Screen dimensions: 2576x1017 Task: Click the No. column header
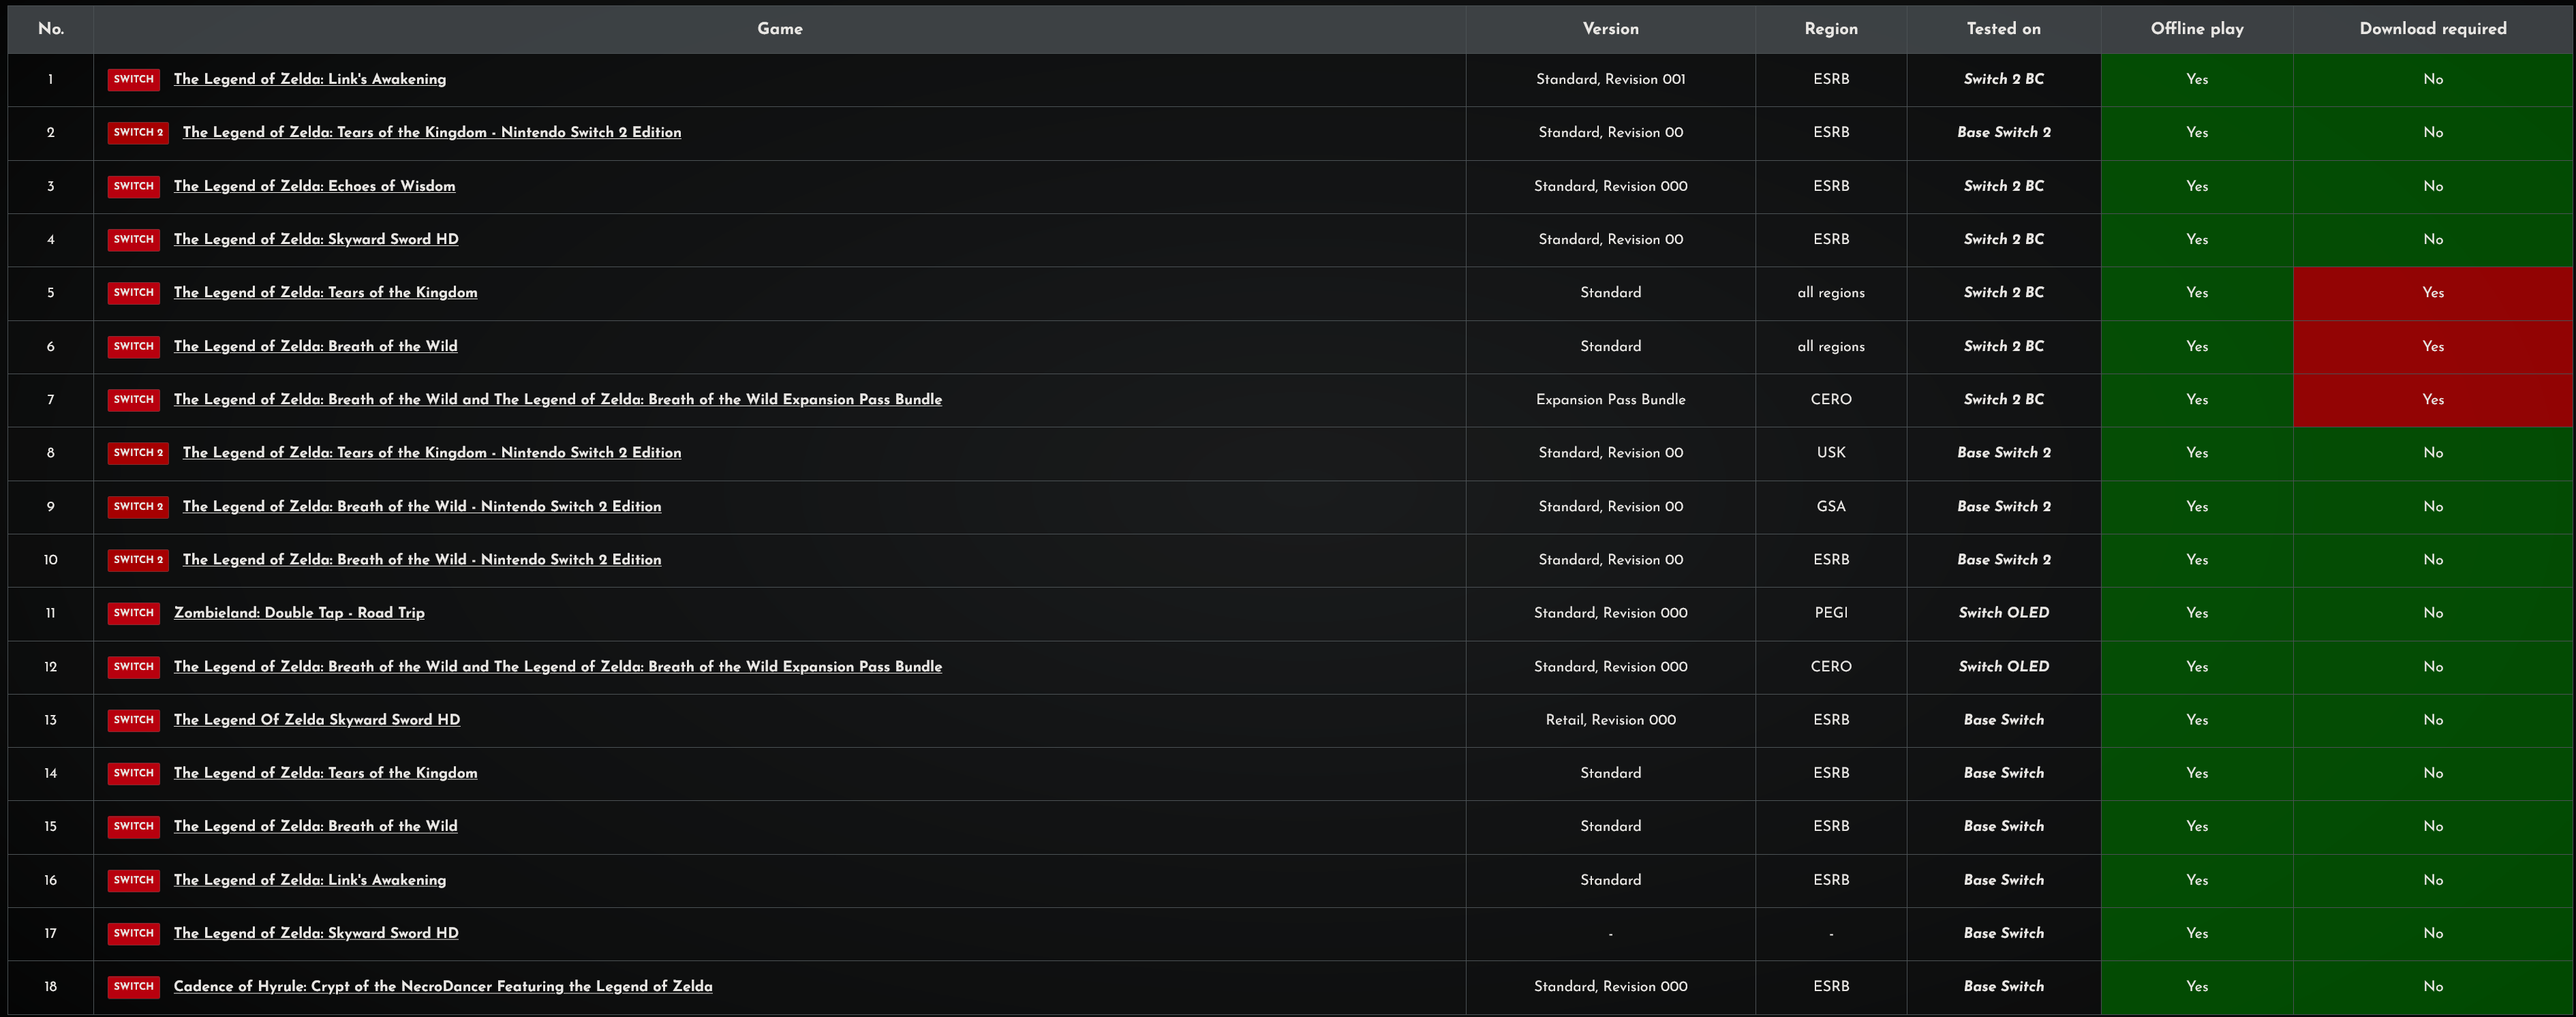51,29
